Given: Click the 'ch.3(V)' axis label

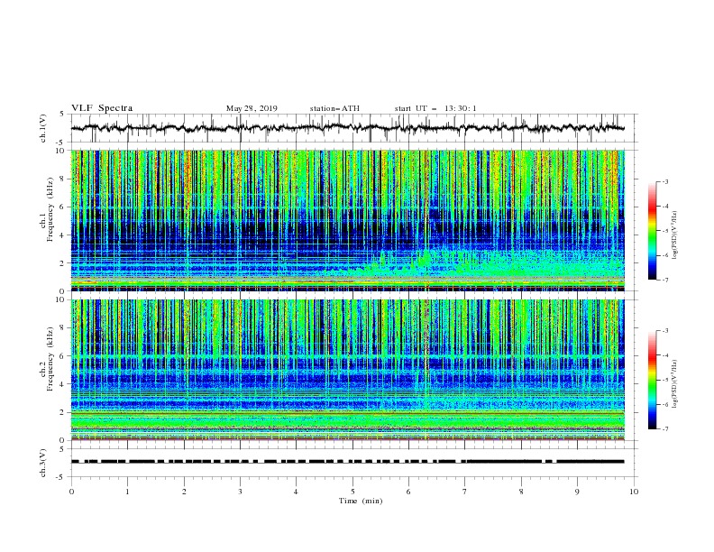Looking at the screenshot, I should pos(43,463).
